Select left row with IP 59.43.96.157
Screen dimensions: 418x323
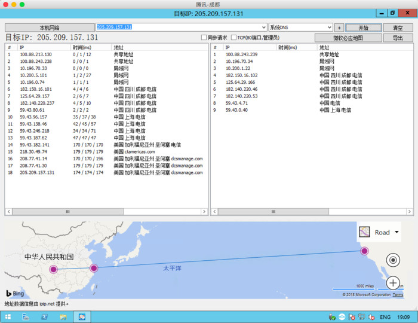pyautogui.click(x=106, y=117)
